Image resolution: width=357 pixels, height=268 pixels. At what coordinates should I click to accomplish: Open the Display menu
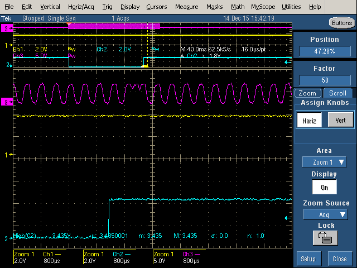(x=130, y=7)
